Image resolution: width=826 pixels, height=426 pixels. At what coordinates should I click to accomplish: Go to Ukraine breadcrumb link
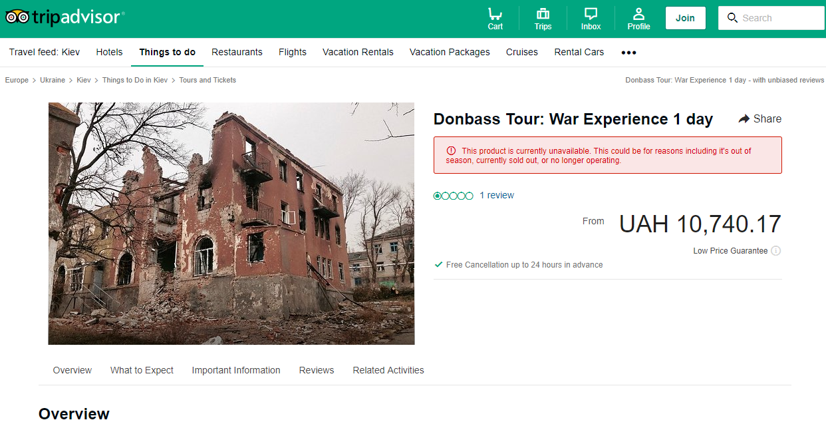pyautogui.click(x=53, y=80)
